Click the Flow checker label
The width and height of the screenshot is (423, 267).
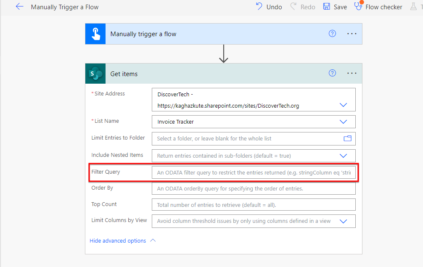click(x=383, y=7)
